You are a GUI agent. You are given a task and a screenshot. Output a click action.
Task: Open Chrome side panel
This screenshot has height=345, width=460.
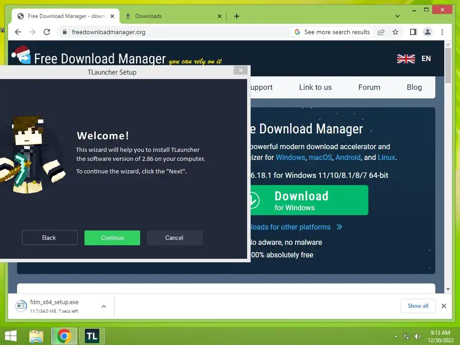(413, 32)
